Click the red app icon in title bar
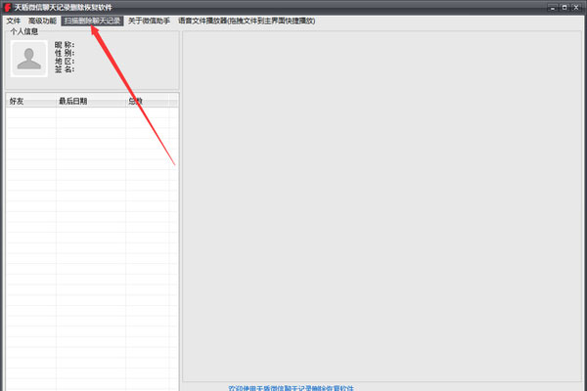The width and height of the screenshot is (587, 391). click(x=6, y=7)
